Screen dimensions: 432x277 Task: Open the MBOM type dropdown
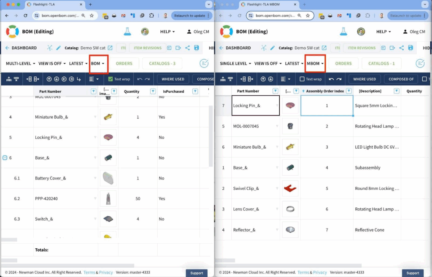[315, 64]
